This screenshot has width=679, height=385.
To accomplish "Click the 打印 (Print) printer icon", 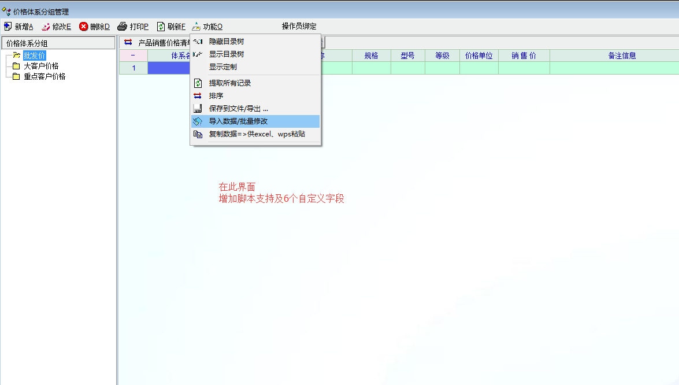I will [x=122, y=27].
